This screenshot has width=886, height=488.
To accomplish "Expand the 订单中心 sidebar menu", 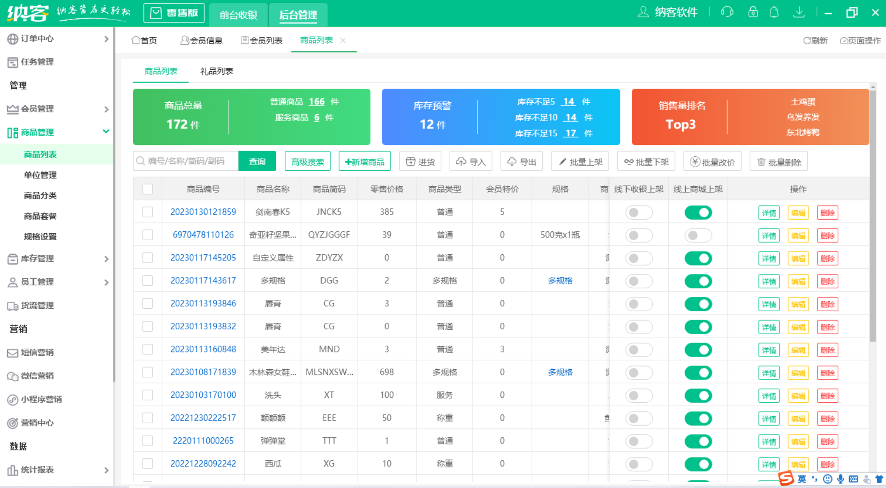I will [x=106, y=39].
